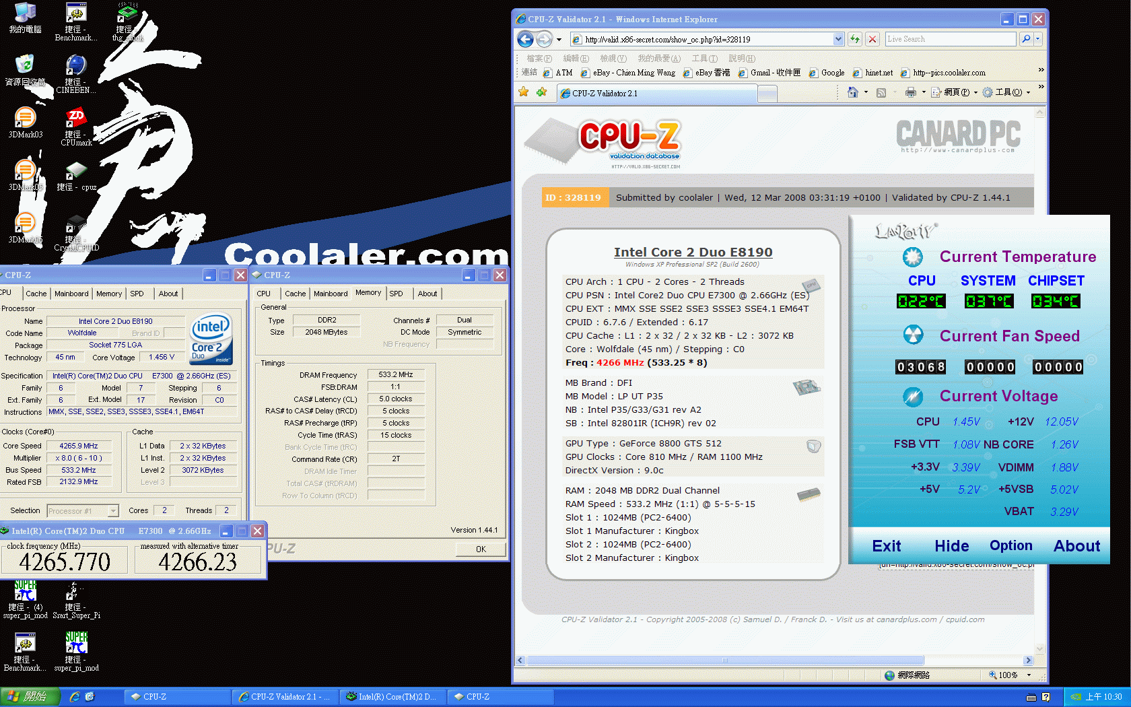The width and height of the screenshot is (1131, 707).
Task: Expand the Processor #1 selection dropdown
Action: click(113, 511)
